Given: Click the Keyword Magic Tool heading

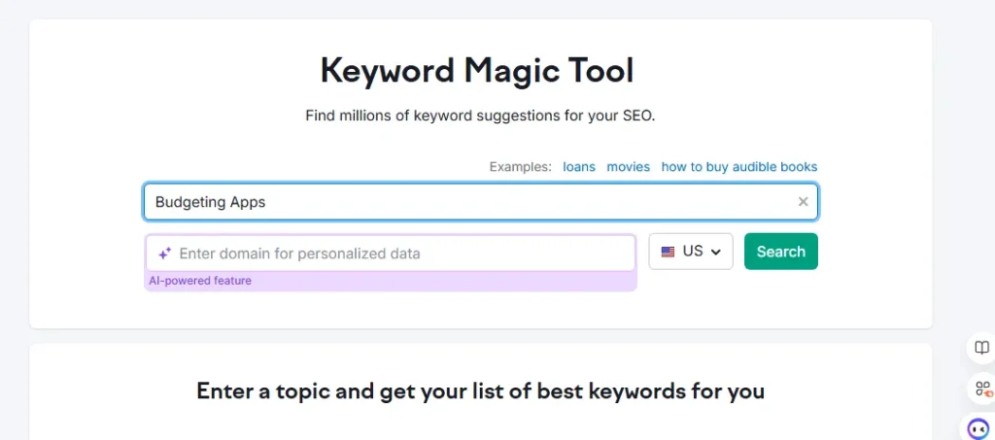Looking at the screenshot, I should pos(477,71).
